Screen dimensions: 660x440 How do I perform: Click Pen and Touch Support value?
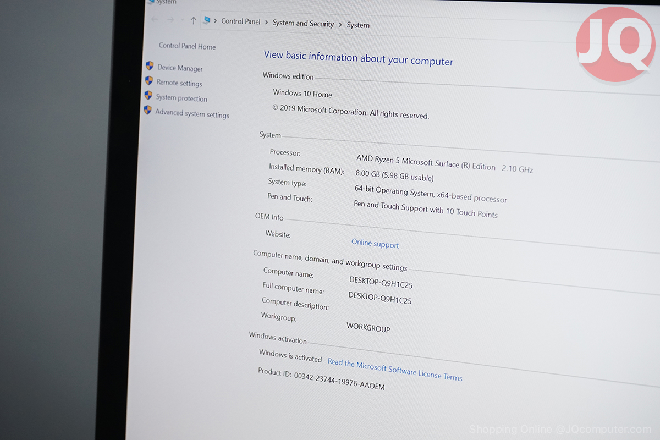(x=426, y=209)
